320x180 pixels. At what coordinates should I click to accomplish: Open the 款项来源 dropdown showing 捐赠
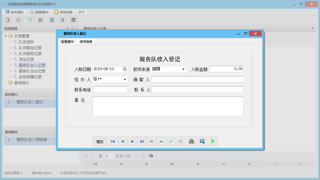[183, 69]
